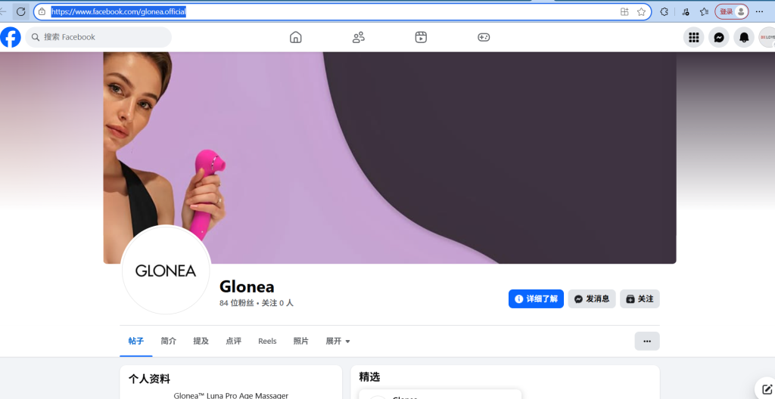Switch to the 照片 tab
This screenshot has width=775, height=399.
coord(301,342)
